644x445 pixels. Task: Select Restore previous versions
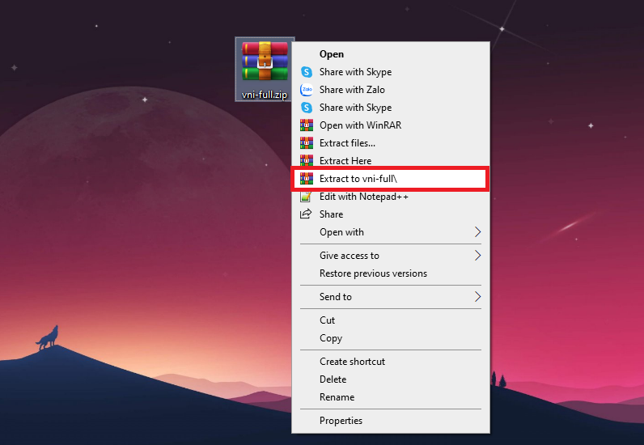click(x=390, y=273)
